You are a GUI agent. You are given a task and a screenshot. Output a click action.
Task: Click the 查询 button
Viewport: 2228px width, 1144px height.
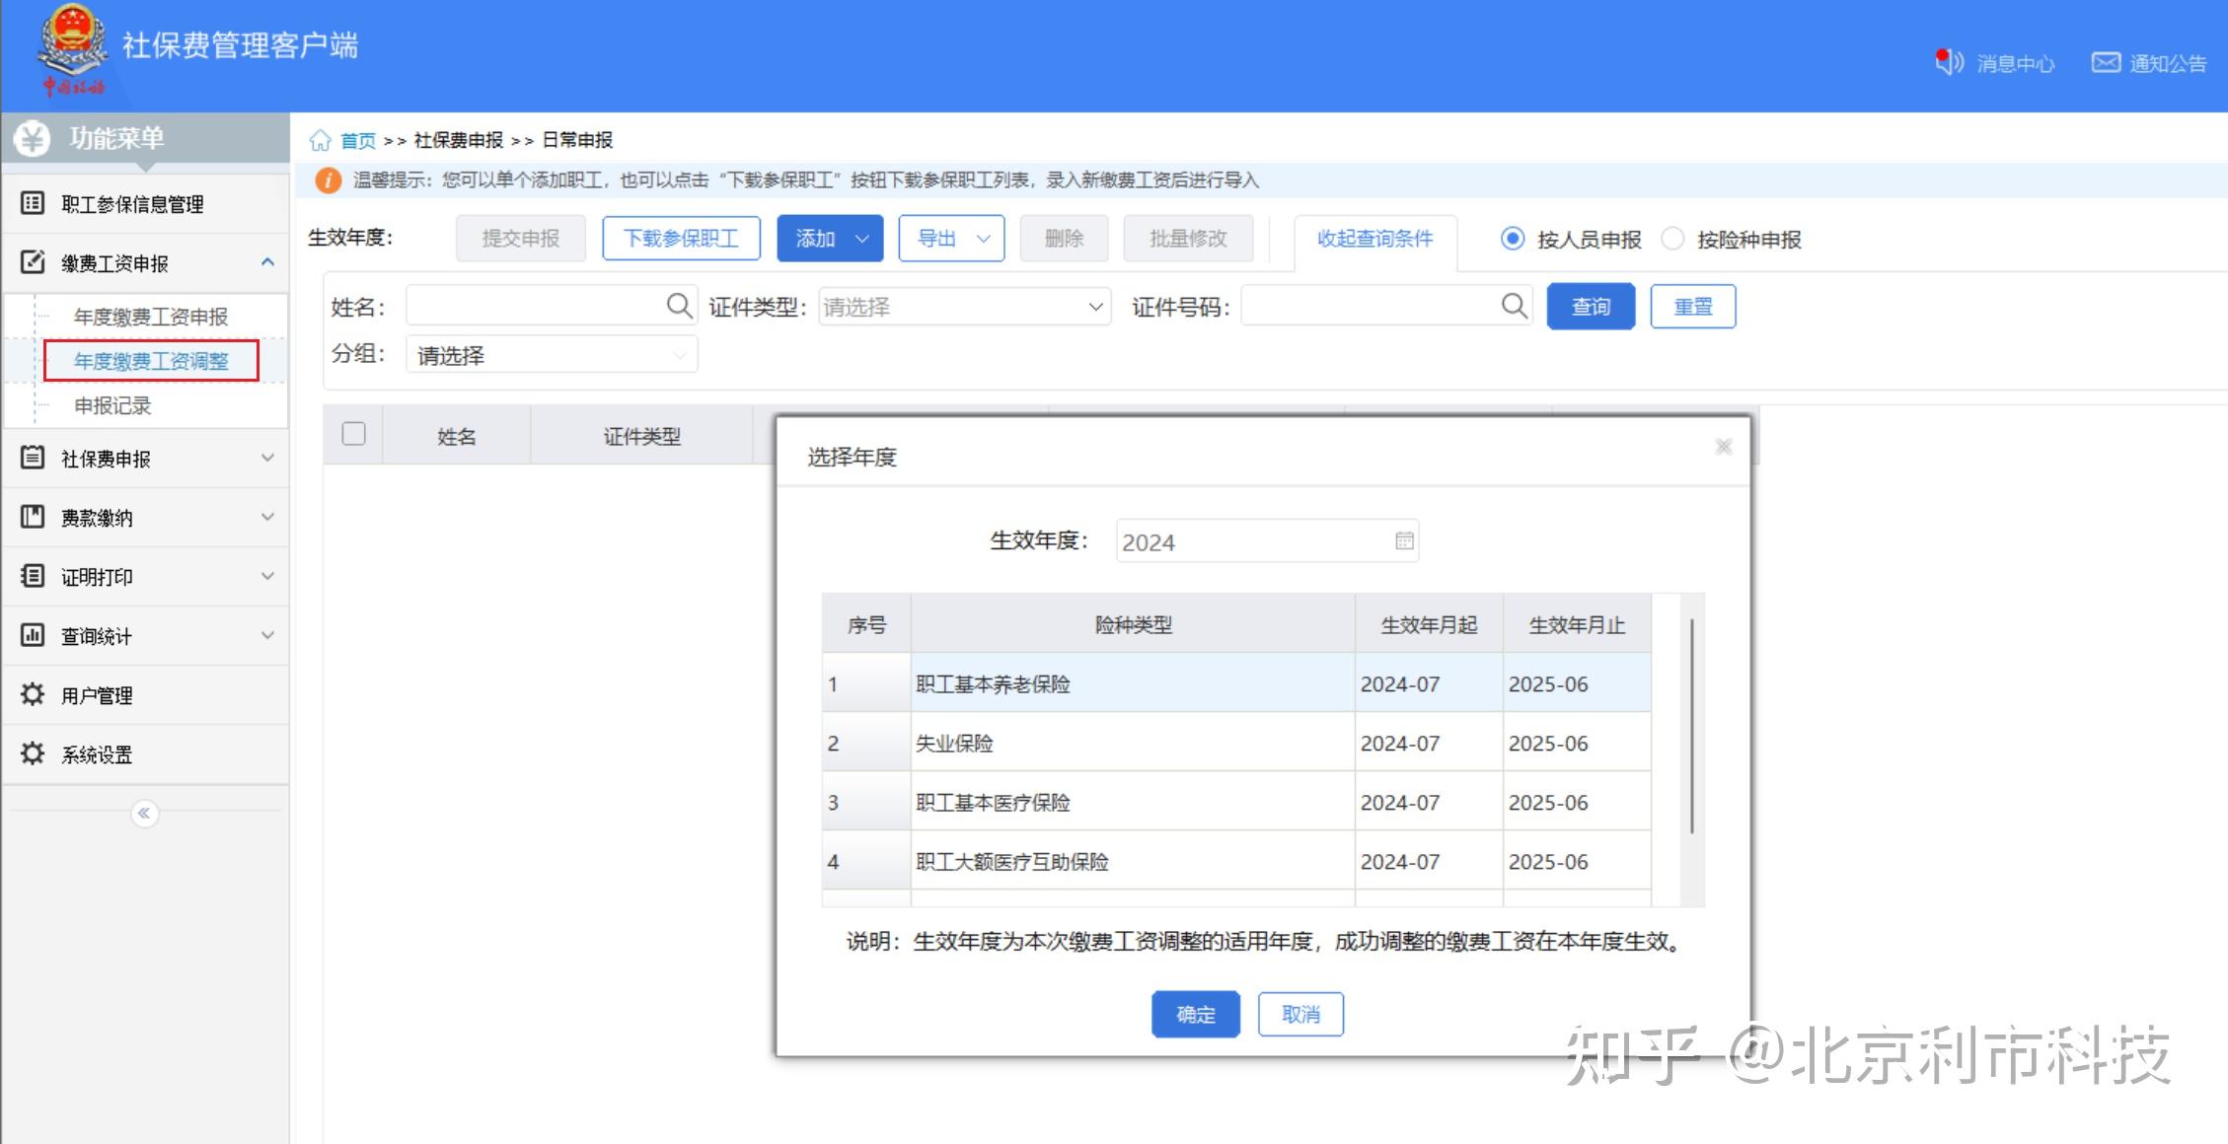[1591, 307]
